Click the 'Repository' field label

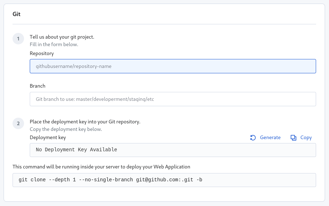(x=42, y=53)
